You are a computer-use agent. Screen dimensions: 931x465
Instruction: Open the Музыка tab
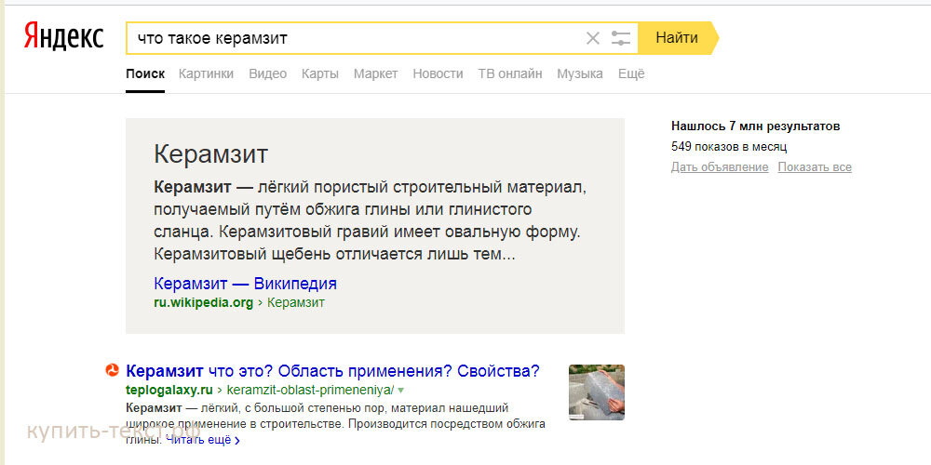point(580,74)
